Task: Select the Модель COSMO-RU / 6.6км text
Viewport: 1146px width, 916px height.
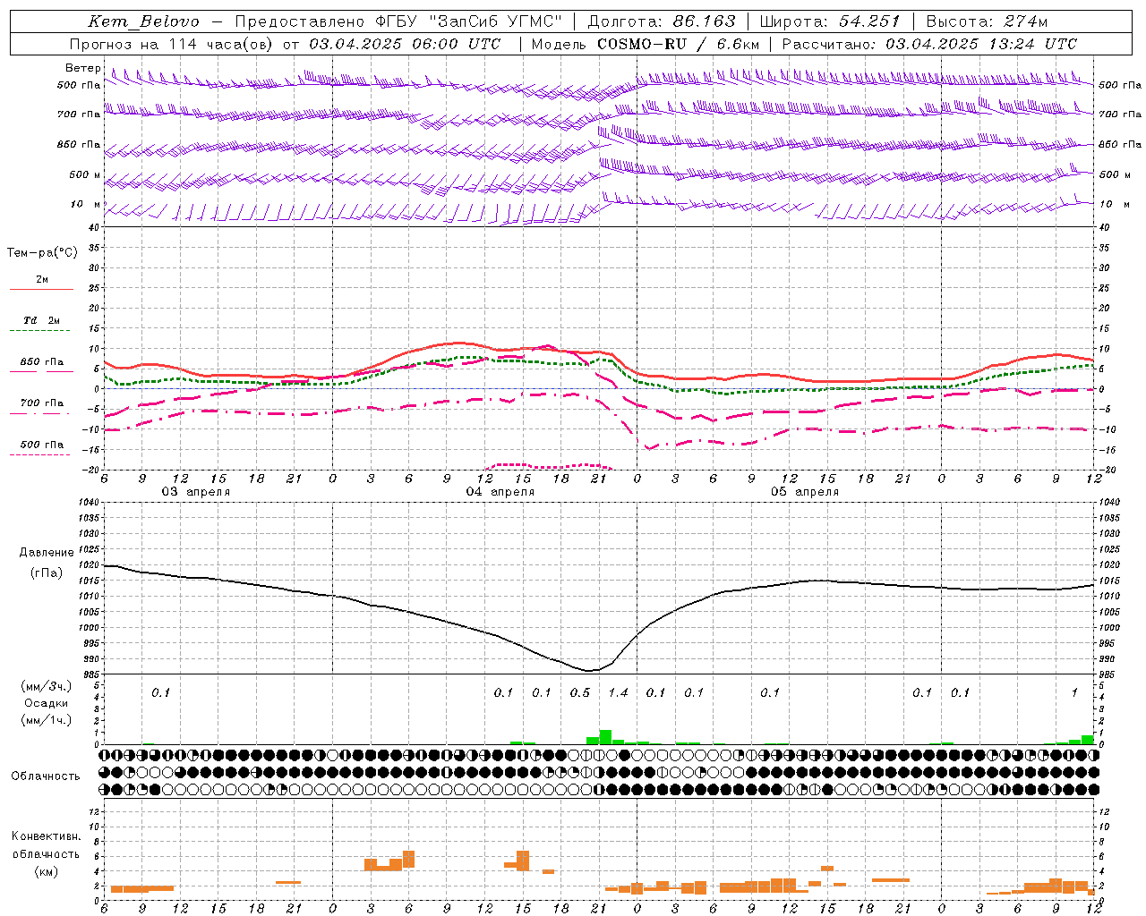Action: (646, 44)
